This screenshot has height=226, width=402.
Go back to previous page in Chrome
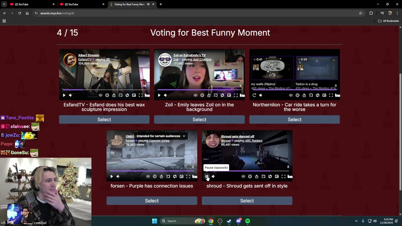pos(4,13)
